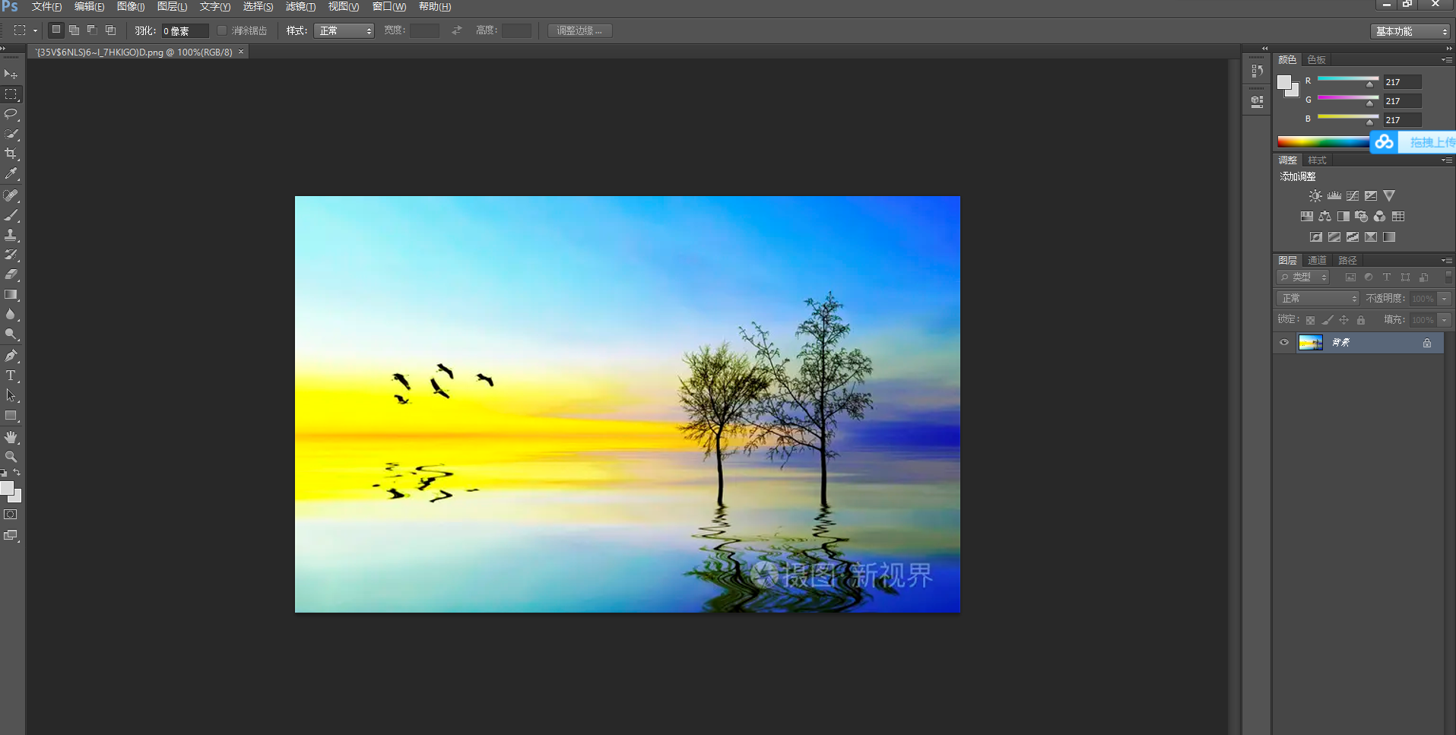1456x735 pixels.
Task: Toggle layer filtering switch
Action: [1448, 277]
